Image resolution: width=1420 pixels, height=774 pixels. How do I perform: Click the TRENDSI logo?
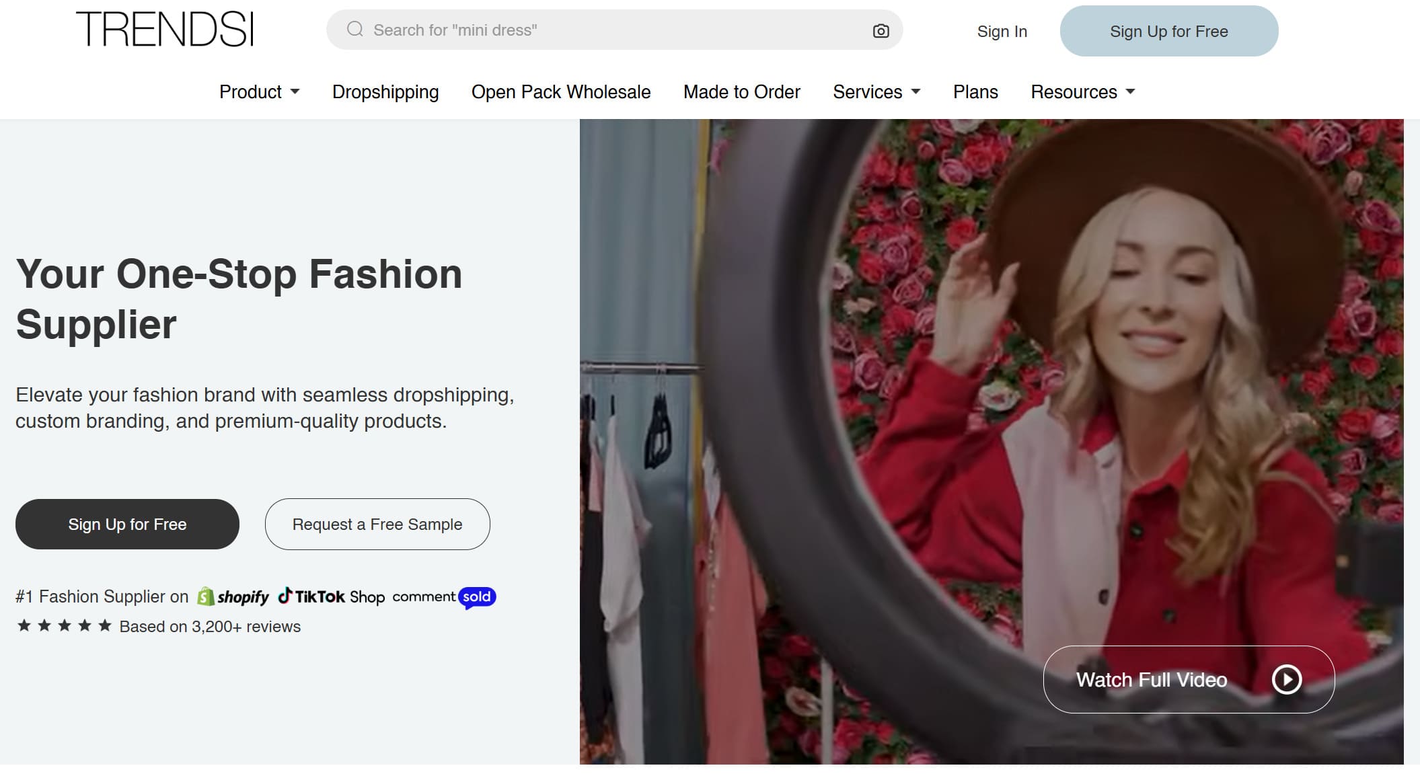click(165, 30)
